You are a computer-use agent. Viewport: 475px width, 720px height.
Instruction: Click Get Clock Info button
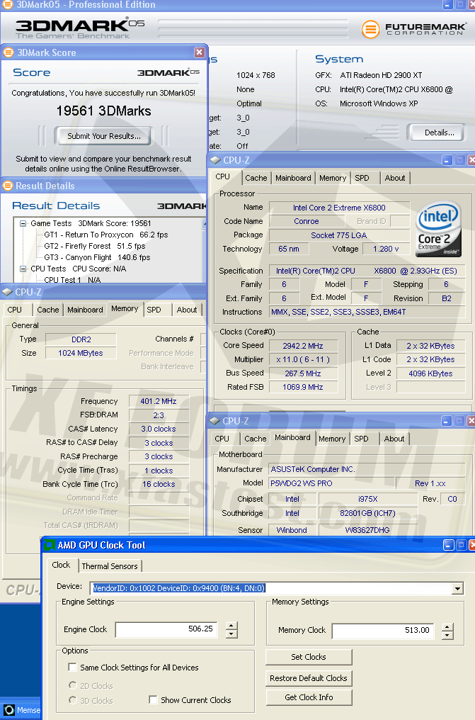pyautogui.click(x=309, y=697)
